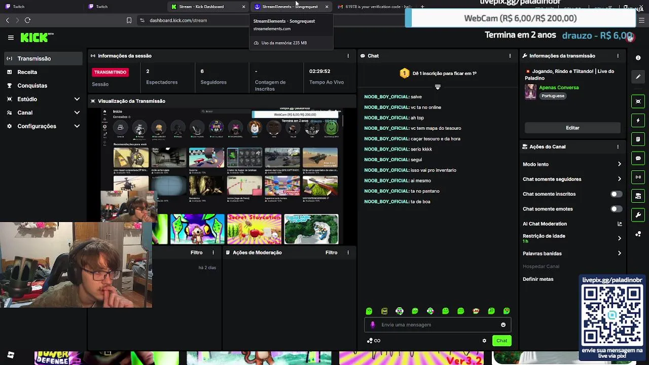
Task: Open the info icon in the right toolbar
Action: 638,58
